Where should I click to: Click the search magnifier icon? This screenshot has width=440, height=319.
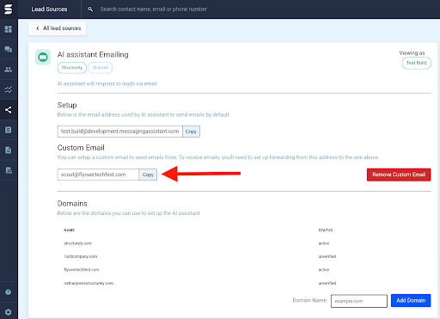[90, 9]
